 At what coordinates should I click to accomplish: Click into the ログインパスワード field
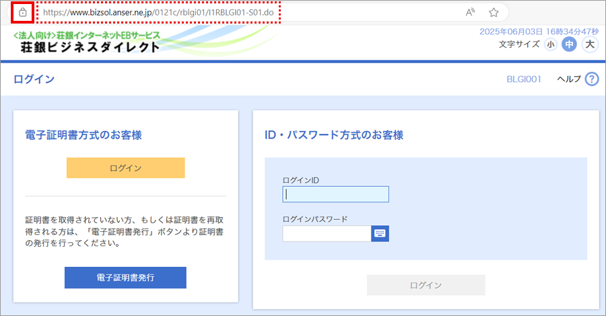[327, 233]
